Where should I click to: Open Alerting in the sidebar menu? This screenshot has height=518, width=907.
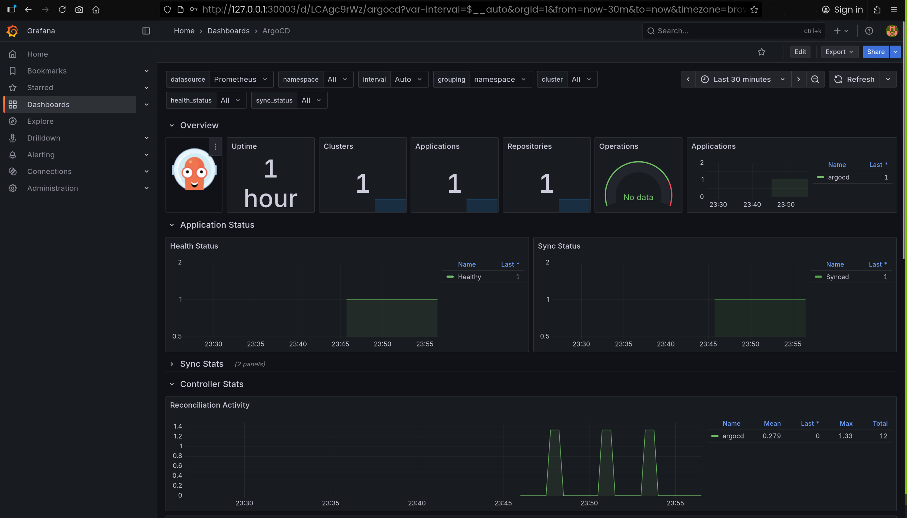pyautogui.click(x=41, y=155)
